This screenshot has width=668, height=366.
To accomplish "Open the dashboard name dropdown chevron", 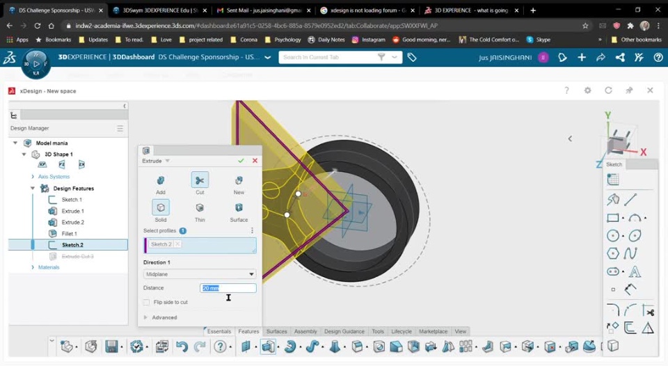I will point(267,57).
